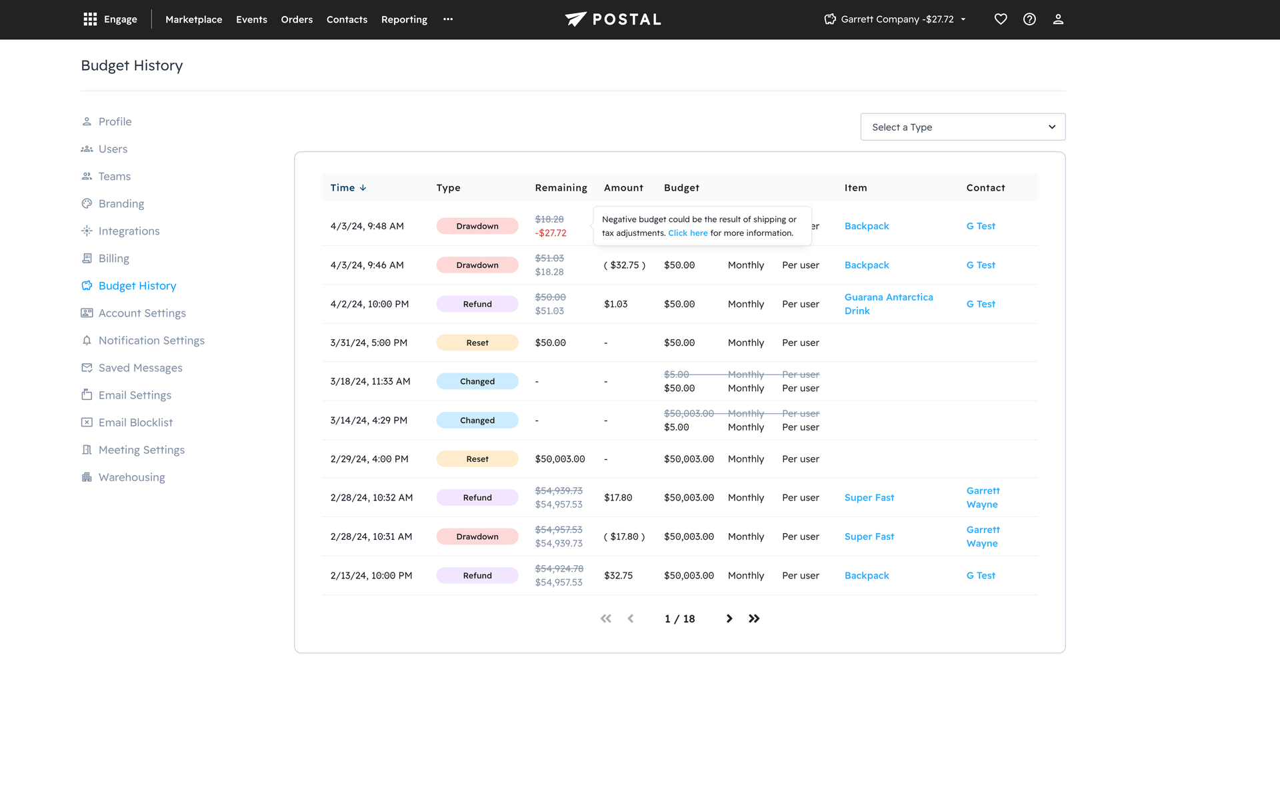This screenshot has width=1280, height=789.
Task: Open Billing in the sidebar
Action: point(113,258)
